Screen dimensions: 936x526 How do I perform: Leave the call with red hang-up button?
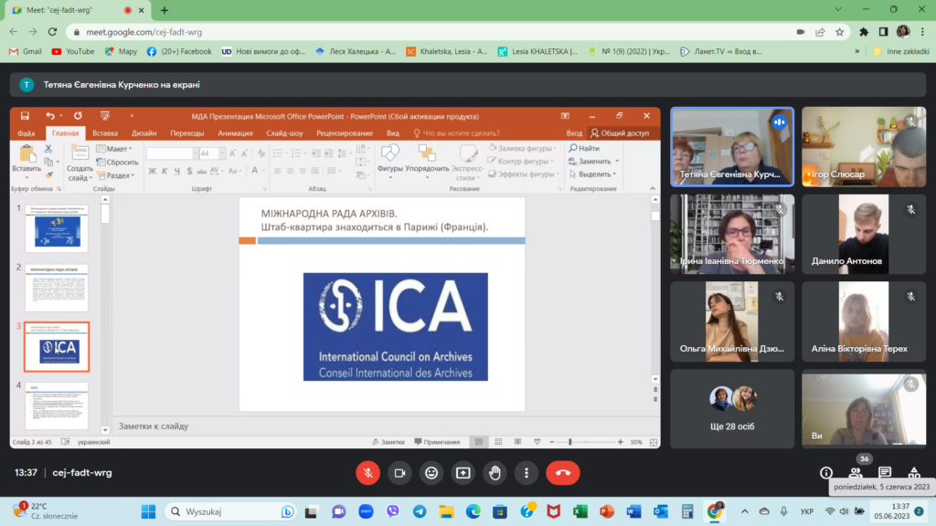coord(562,472)
